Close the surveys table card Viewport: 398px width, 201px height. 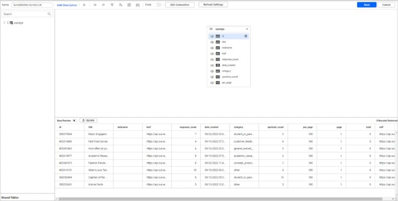(247, 29)
